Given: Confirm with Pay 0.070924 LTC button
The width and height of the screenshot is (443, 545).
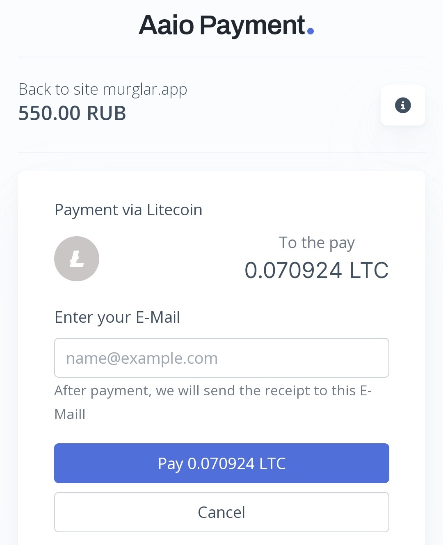Looking at the screenshot, I should [221, 463].
